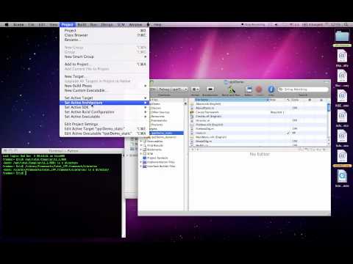353x264 pixels.
Task: Click the Xcode file list vertical scrollbar
Action: [x=329, y=122]
